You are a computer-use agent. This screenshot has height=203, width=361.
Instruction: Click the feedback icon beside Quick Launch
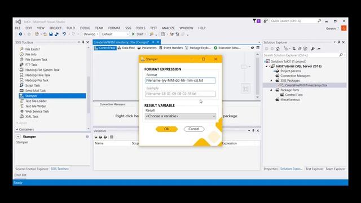click(x=266, y=21)
